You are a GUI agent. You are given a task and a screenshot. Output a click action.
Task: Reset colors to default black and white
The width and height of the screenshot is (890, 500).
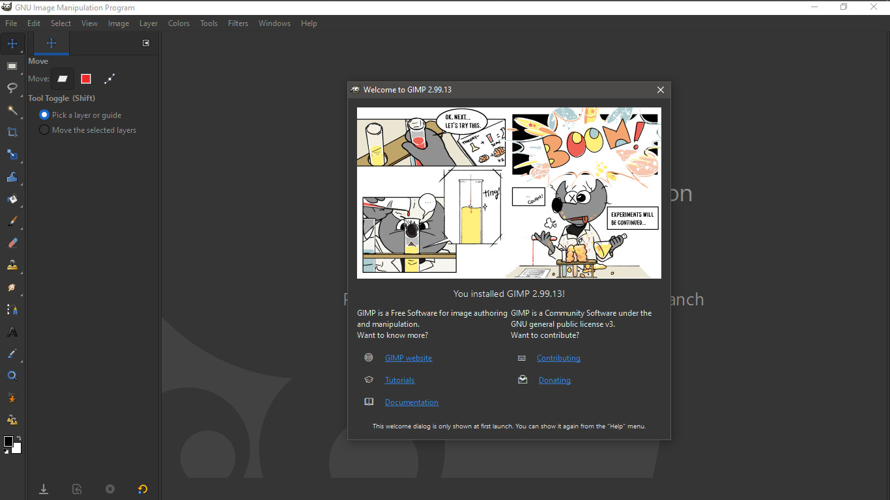6,451
